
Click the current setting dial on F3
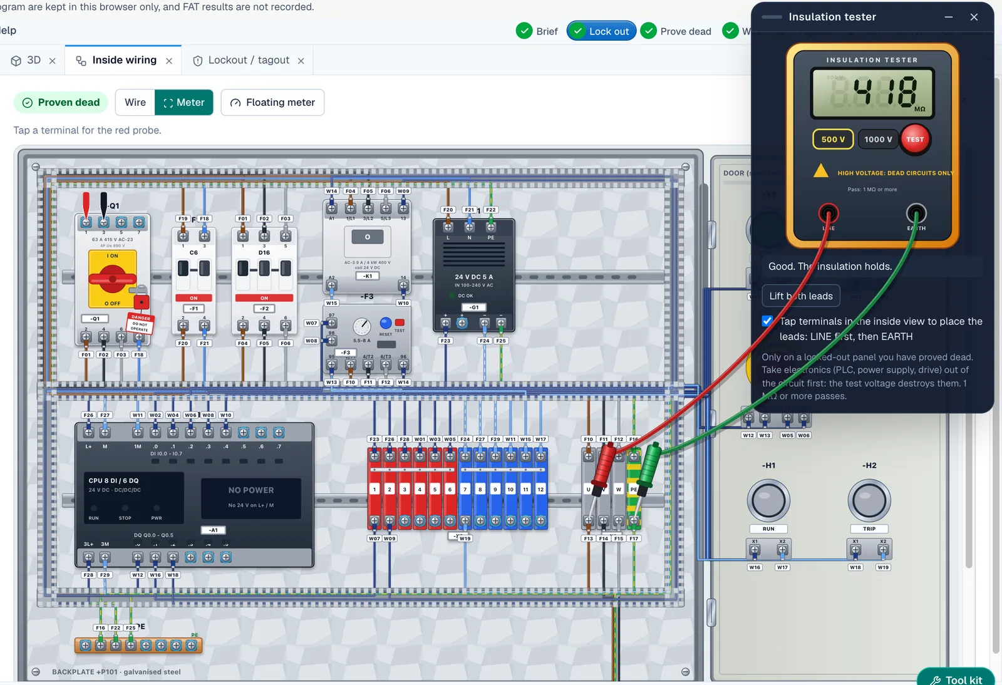point(361,326)
